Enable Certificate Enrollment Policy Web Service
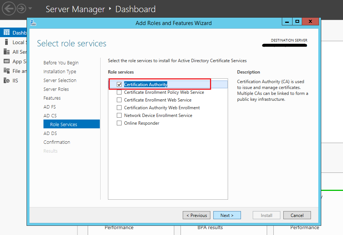 click(119, 92)
